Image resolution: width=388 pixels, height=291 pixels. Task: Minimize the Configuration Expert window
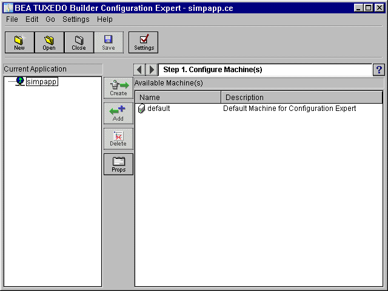(x=358, y=8)
